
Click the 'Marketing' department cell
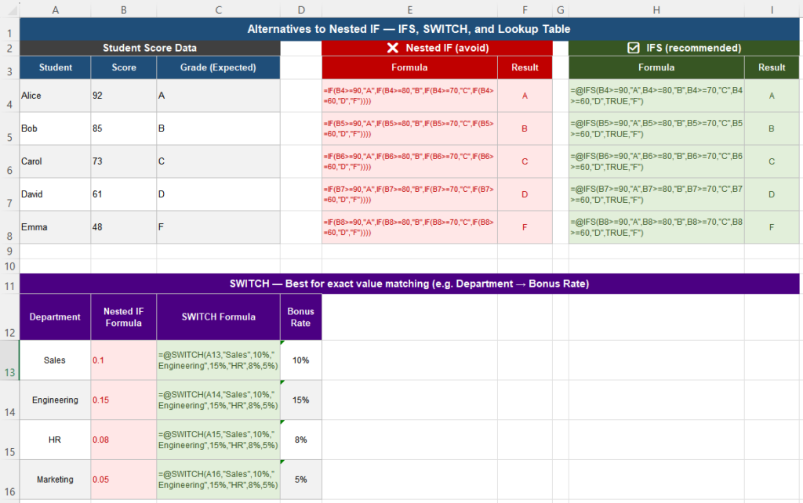click(x=56, y=479)
